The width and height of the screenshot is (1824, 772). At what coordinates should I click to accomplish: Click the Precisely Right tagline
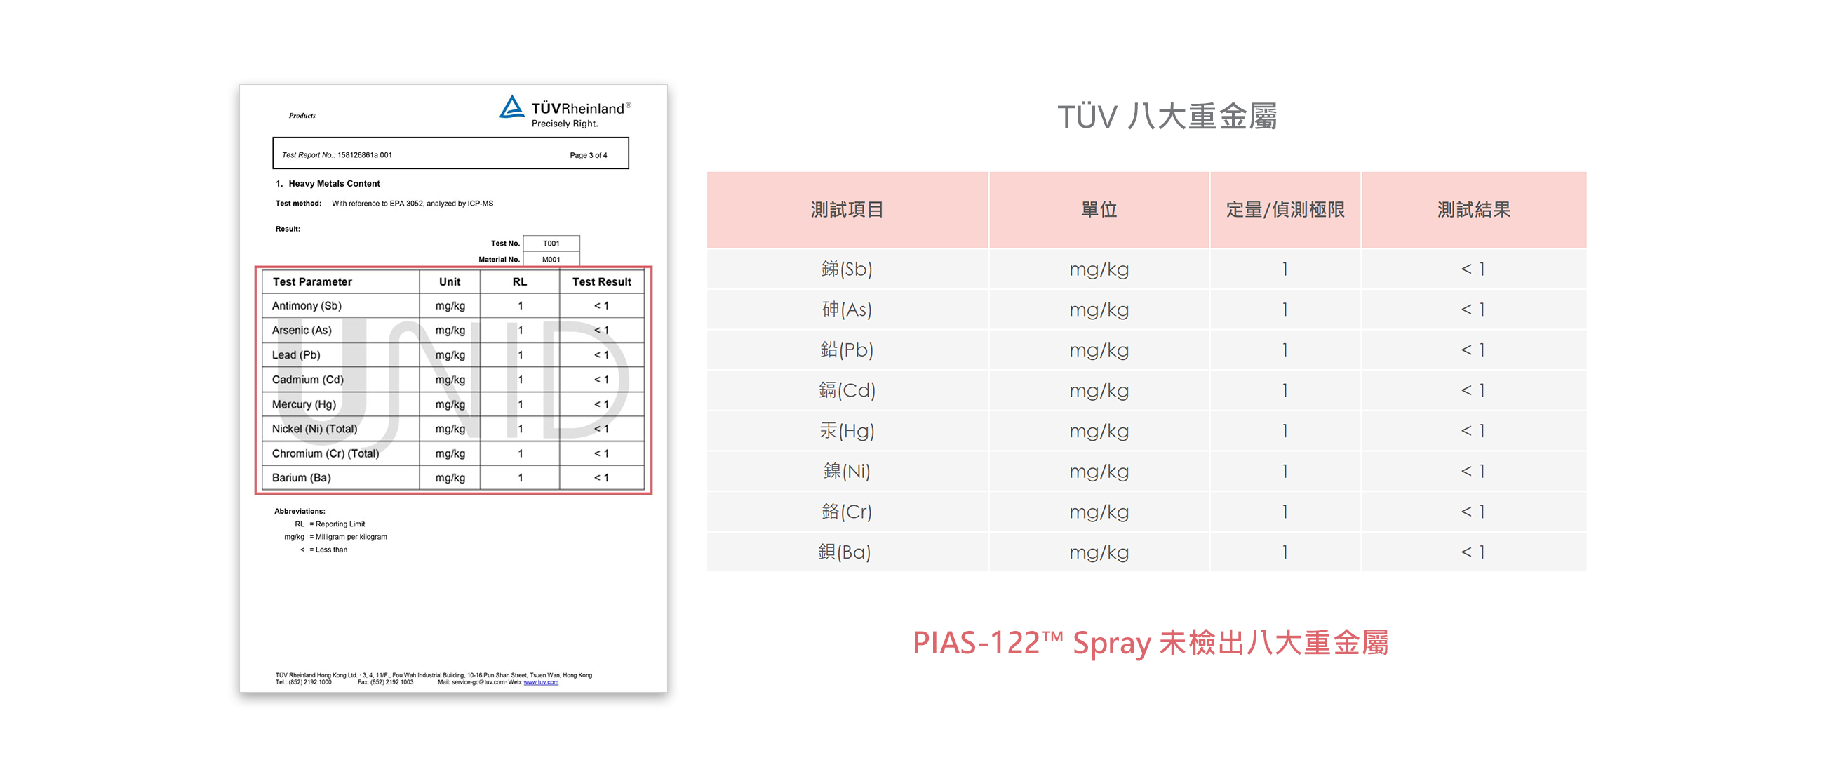[x=565, y=124]
